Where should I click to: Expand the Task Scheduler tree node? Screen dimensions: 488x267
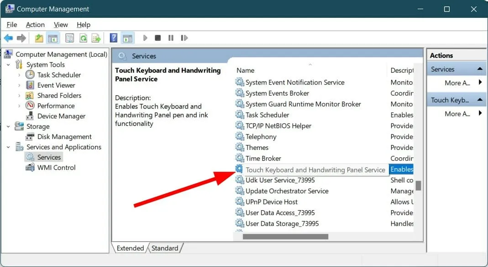tap(19, 75)
